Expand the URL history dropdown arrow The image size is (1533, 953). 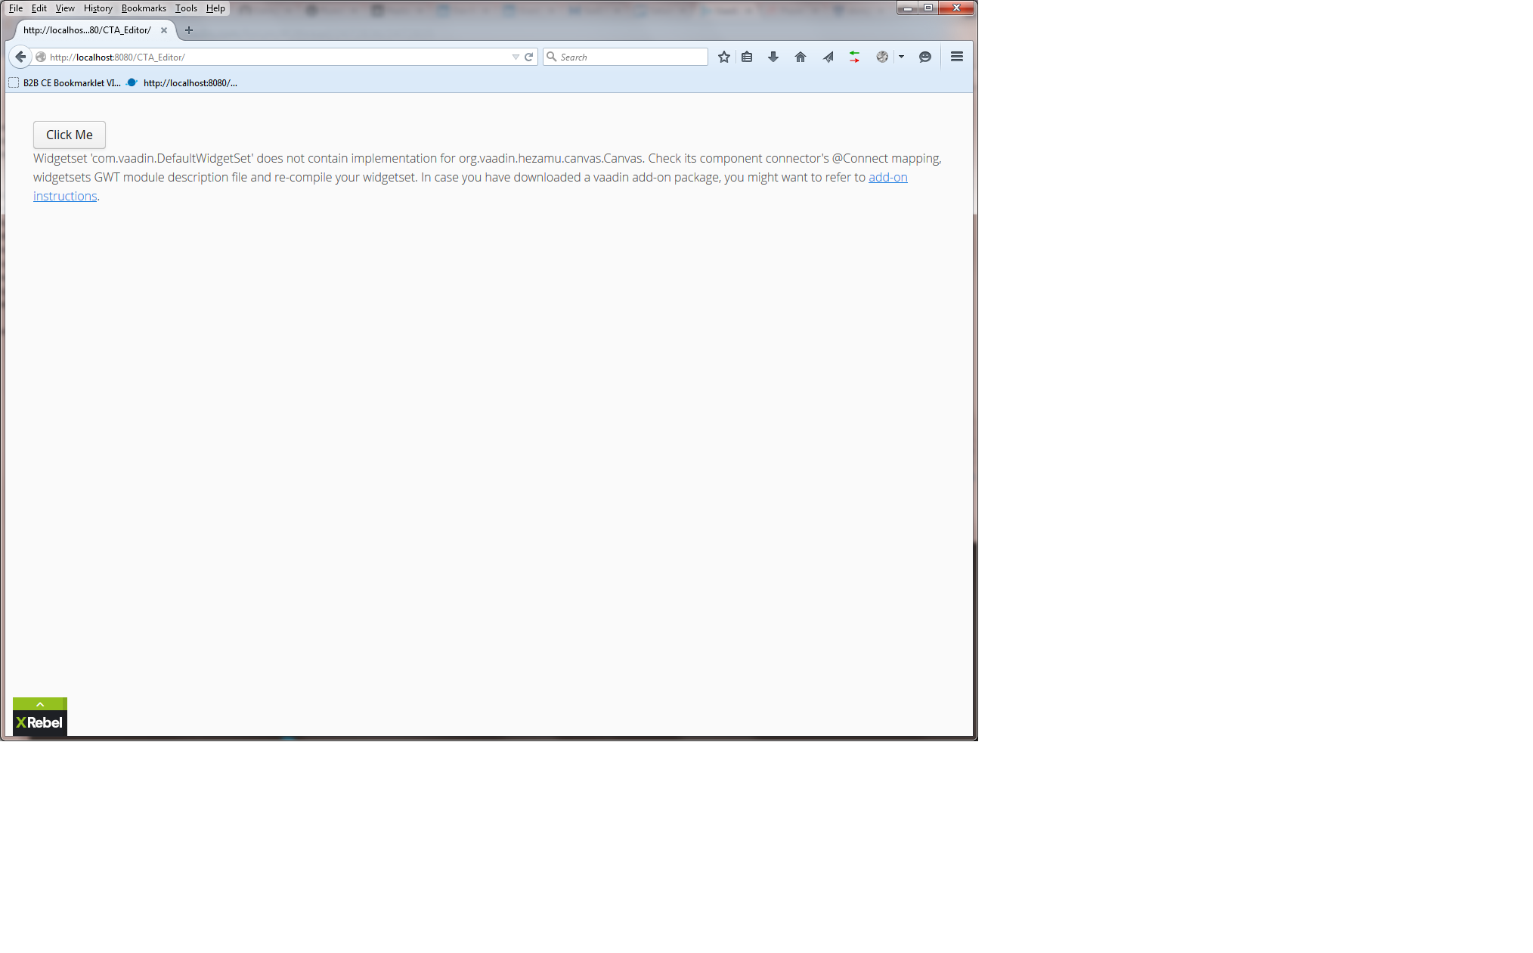[x=516, y=57]
